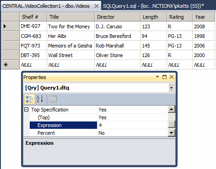Select the Categorized view icon in Properties

point(29,99)
